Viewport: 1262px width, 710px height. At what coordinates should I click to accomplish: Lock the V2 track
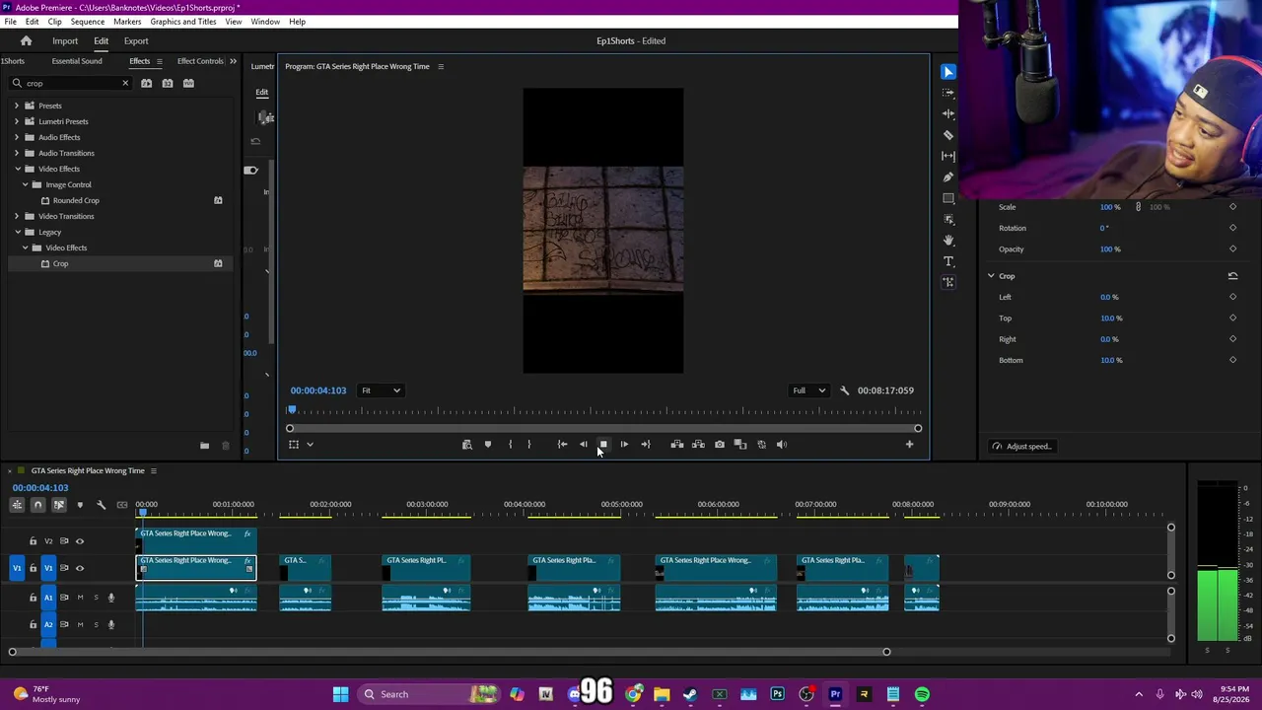click(33, 541)
